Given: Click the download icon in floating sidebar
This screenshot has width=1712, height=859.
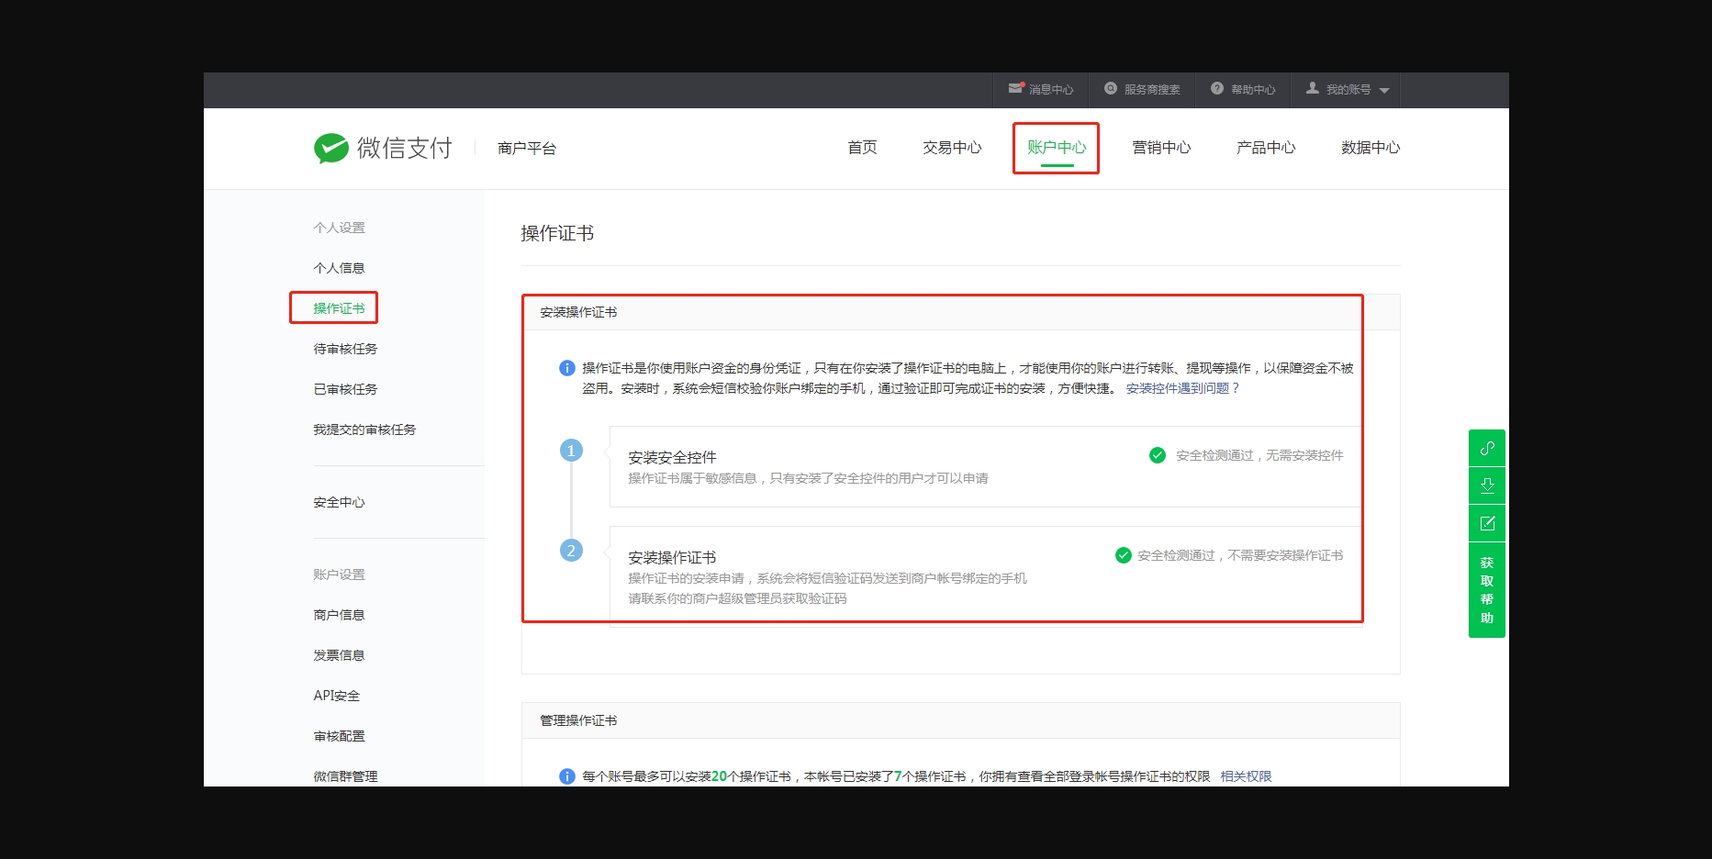Looking at the screenshot, I should coord(1487,485).
